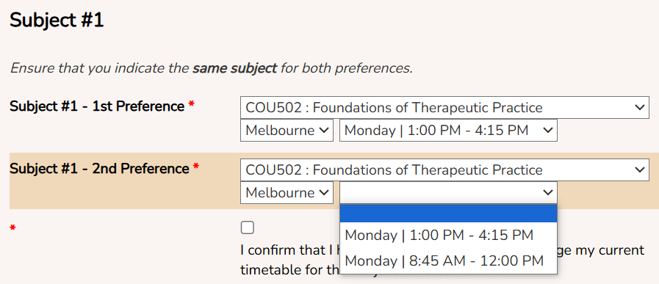The image size is (659, 284).
Task: Select the blank highlighted option in time list
Action: pos(448,214)
